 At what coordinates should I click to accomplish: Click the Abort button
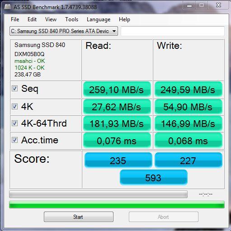tap(164, 217)
